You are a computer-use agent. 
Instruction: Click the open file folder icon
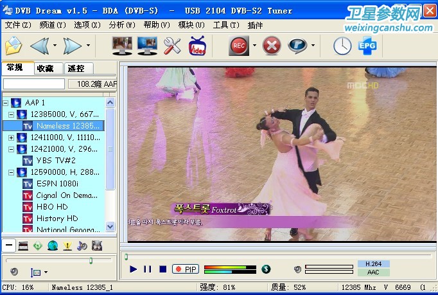[x=13, y=46]
